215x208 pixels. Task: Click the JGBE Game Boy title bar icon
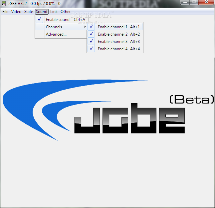pyautogui.click(x=4, y=3)
